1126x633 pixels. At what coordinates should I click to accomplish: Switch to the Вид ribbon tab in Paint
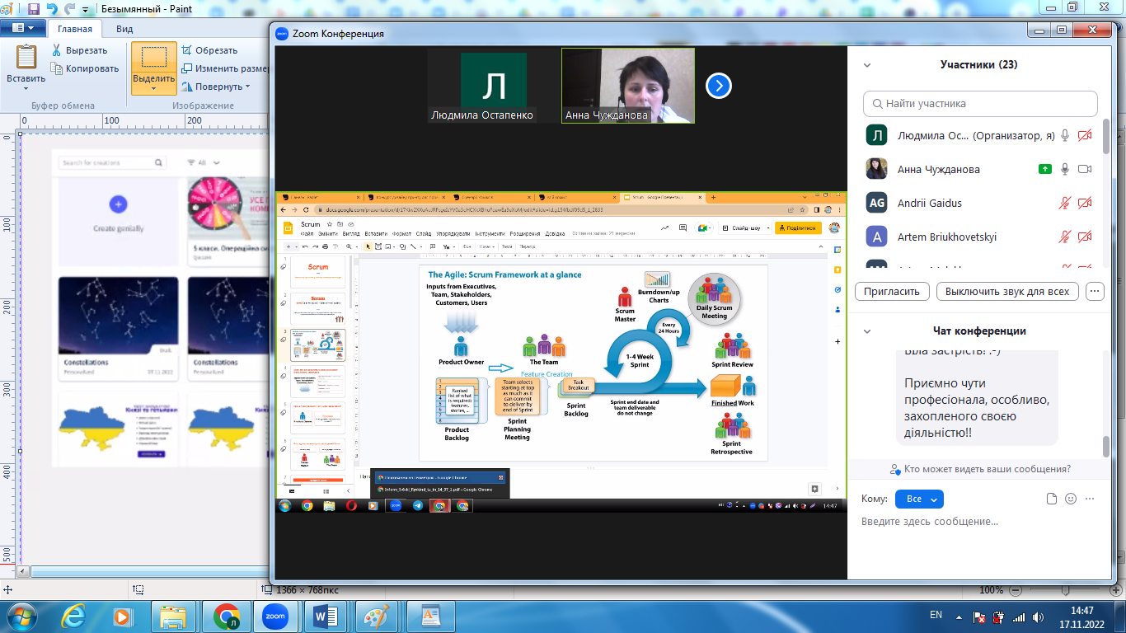pos(124,29)
